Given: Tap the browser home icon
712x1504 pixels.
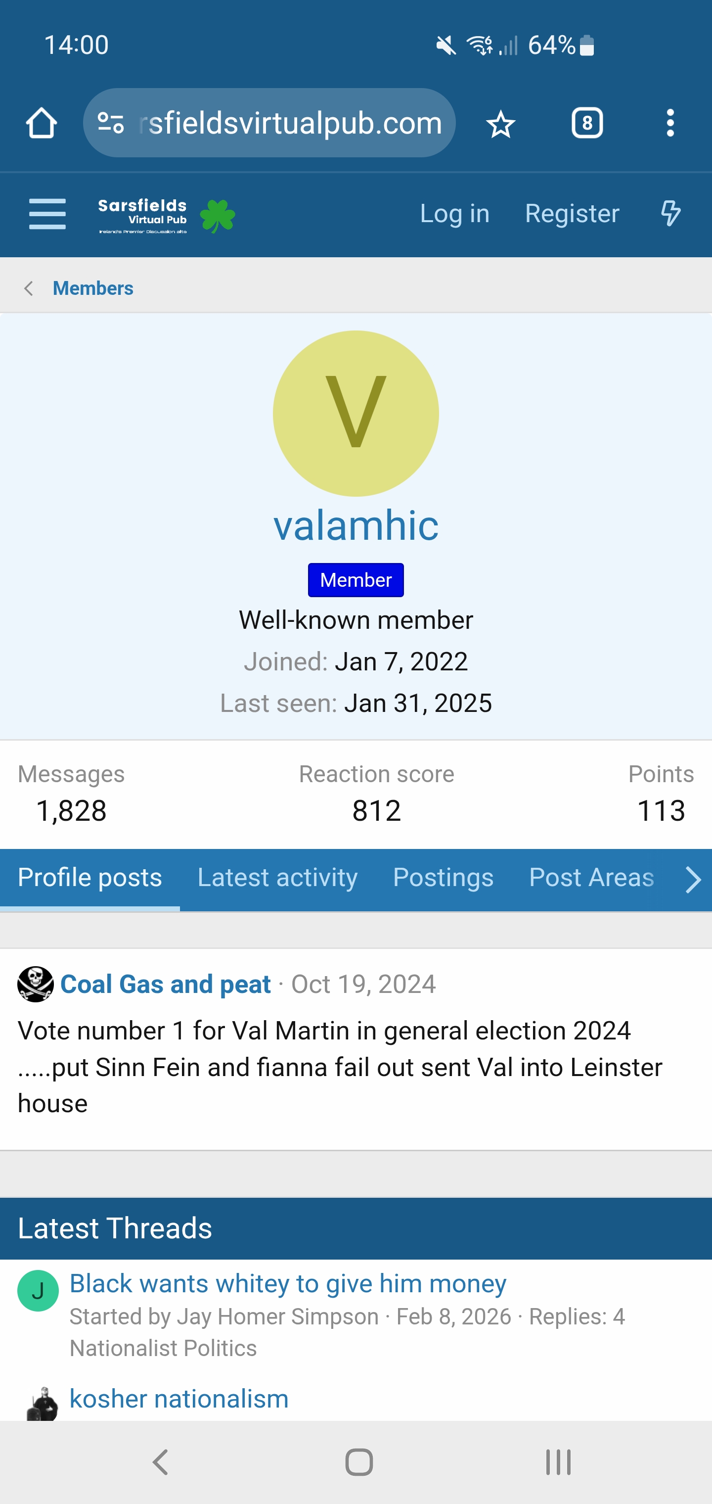Looking at the screenshot, I should [x=42, y=123].
